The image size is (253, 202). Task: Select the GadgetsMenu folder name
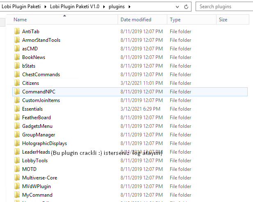coord(37,126)
